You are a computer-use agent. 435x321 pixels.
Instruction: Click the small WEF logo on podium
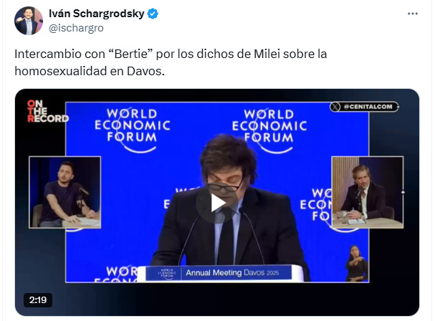pos(167,273)
